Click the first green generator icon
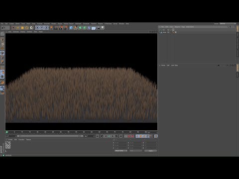239x179 pixels. [80, 28]
